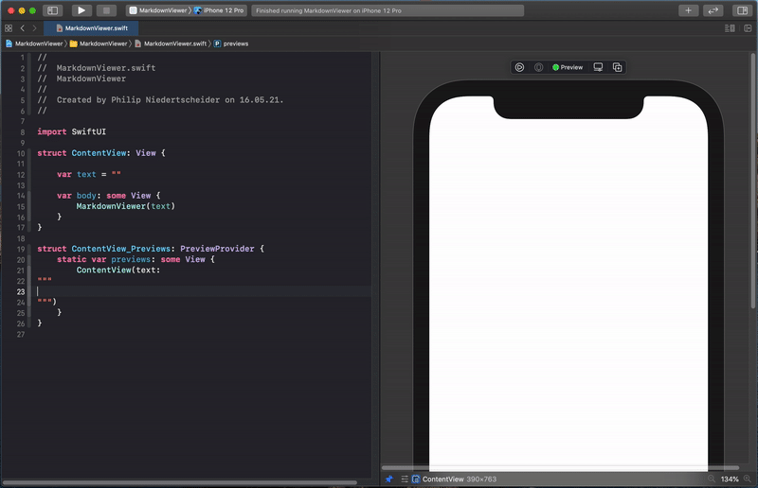This screenshot has height=488, width=758.
Task: Toggle the Navigator sidebar panel
Action: point(53,10)
